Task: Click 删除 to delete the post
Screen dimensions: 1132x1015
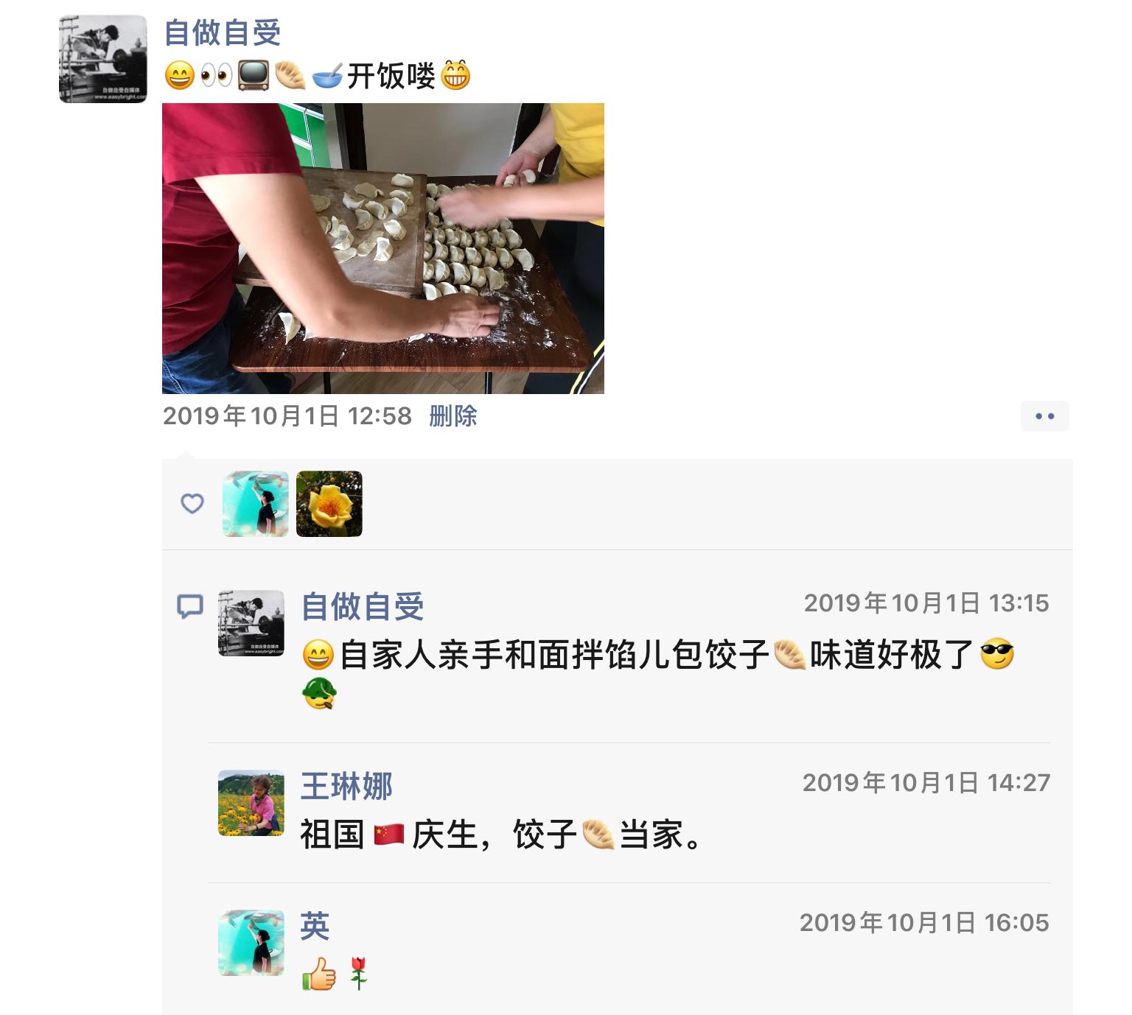Action: [453, 416]
